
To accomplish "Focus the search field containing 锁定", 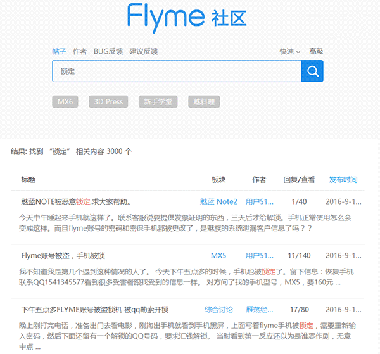I will click(x=177, y=71).
